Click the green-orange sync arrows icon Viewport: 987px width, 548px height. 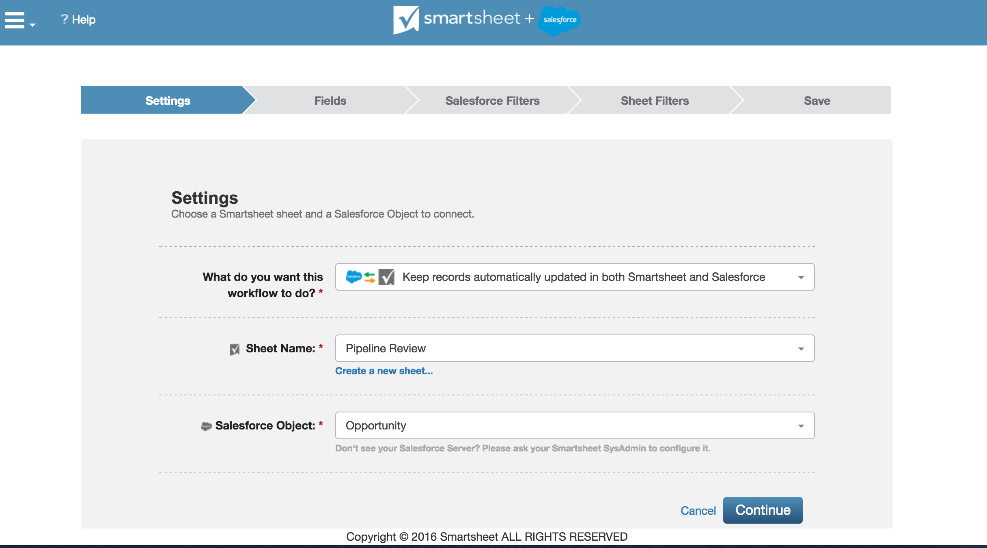point(370,277)
